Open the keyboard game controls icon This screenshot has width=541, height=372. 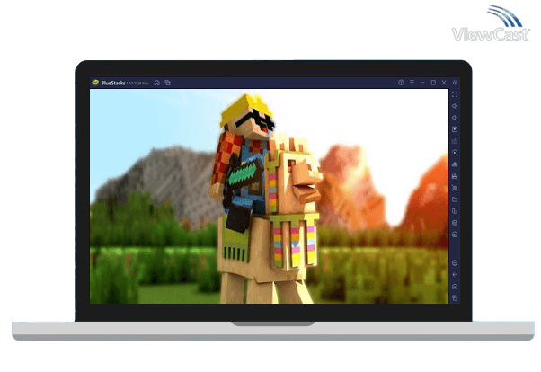455,141
